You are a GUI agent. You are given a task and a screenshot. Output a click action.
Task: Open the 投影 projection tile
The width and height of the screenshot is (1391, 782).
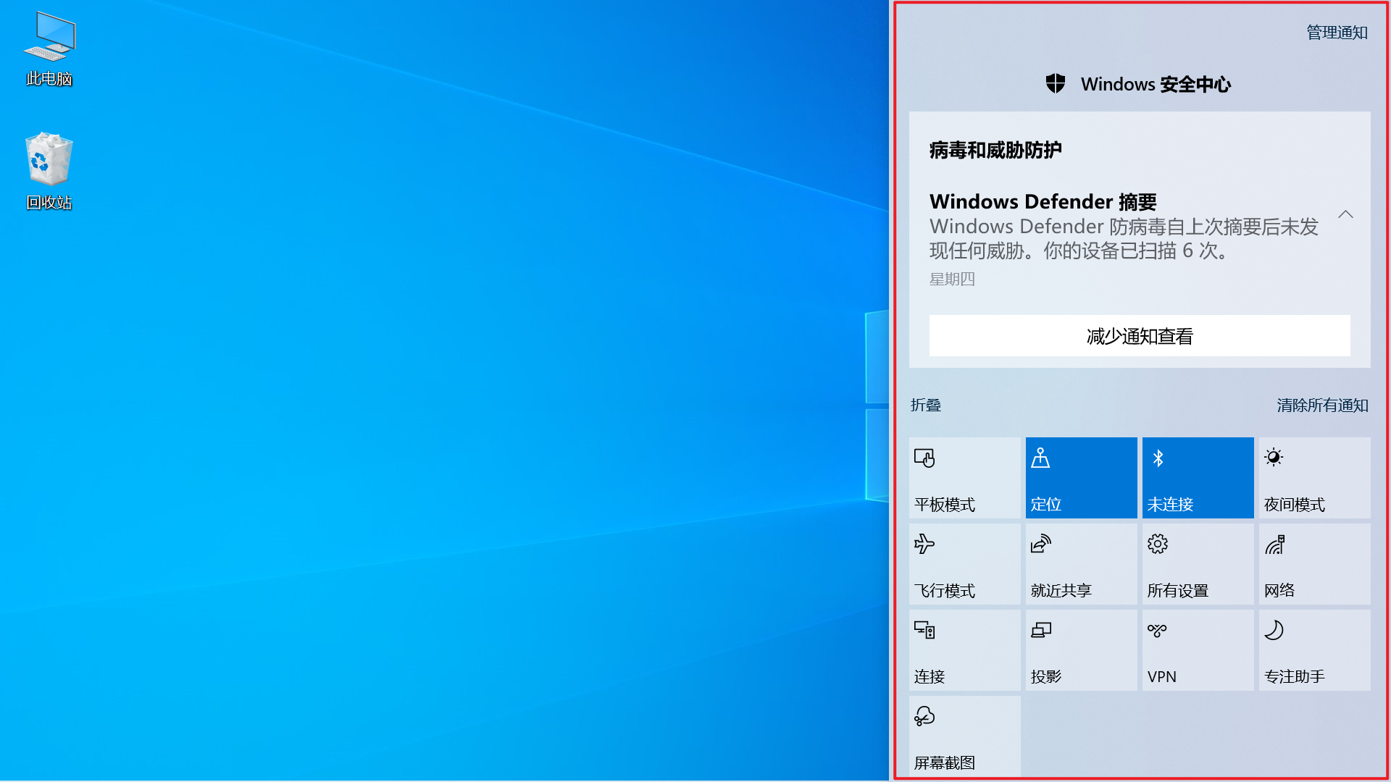tap(1081, 650)
